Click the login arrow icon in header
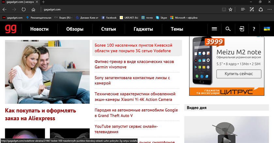The width and height of the screenshot is (274, 143). point(242,29)
